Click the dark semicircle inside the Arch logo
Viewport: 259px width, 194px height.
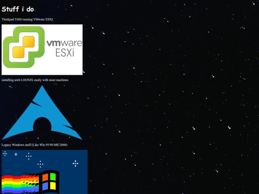pyautogui.click(x=42, y=124)
